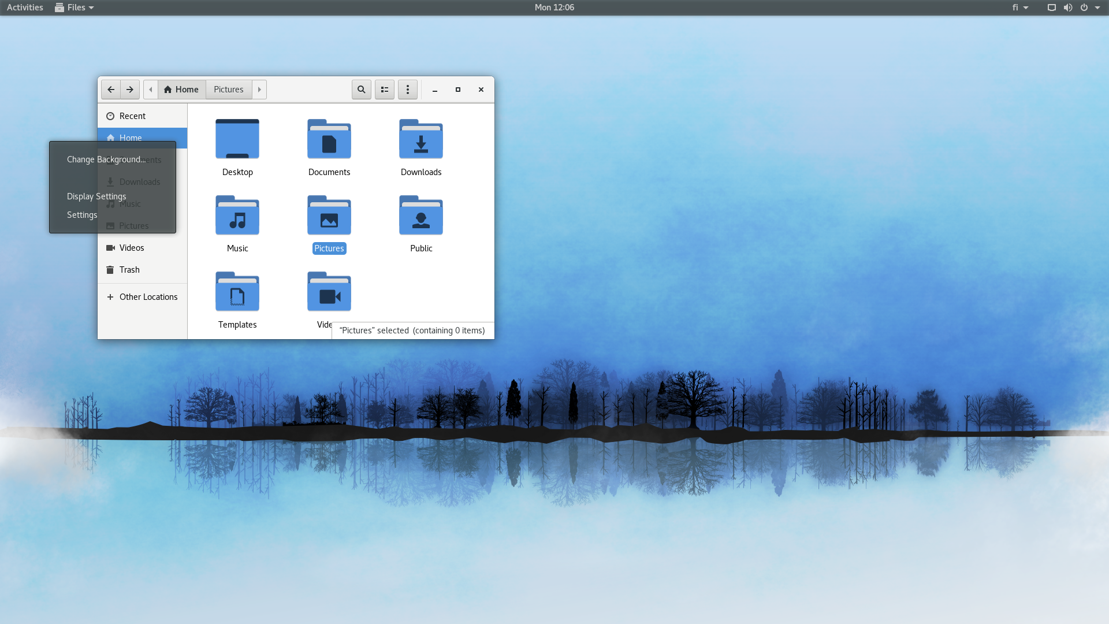Select Pictures in the path bar
This screenshot has width=1109, height=624.
229,90
